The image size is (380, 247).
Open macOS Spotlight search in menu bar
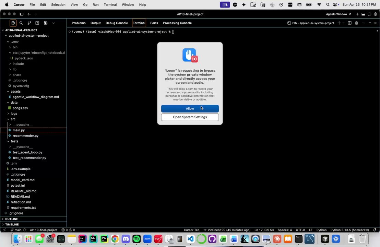[328, 4]
